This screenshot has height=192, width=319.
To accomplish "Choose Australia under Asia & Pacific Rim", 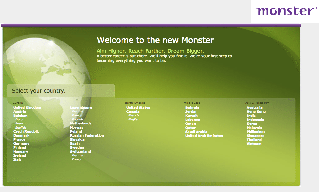I will (255, 107).
